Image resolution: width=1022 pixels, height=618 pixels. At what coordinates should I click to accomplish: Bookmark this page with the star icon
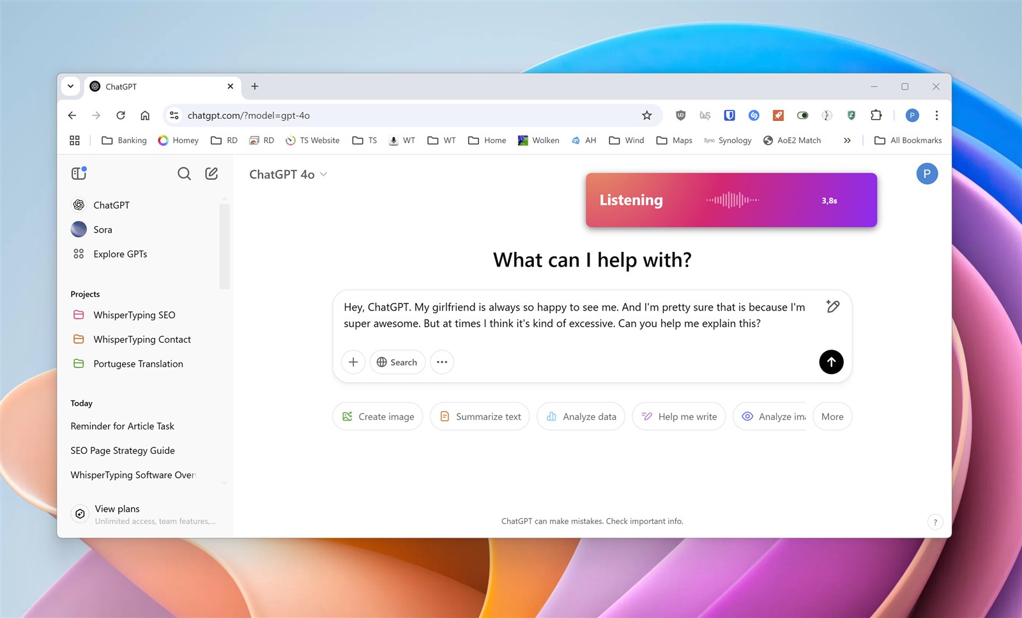coord(647,115)
